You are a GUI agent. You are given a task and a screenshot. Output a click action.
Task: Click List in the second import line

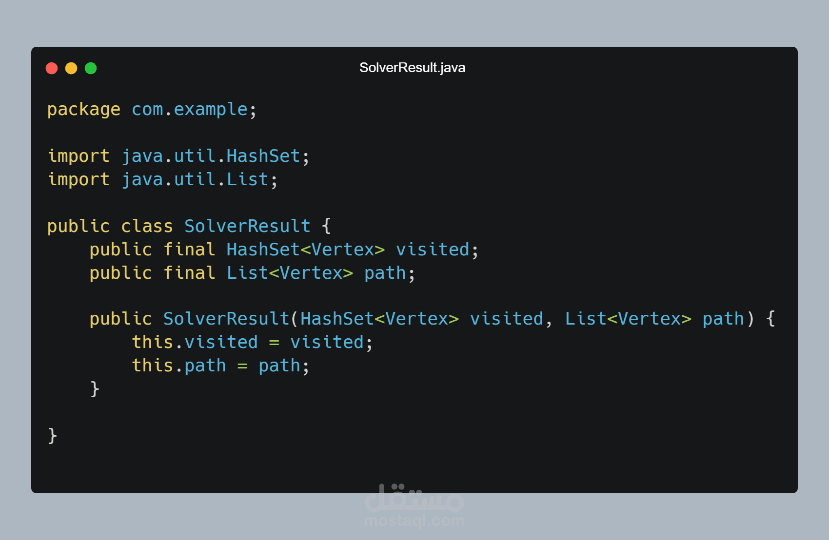click(x=248, y=179)
